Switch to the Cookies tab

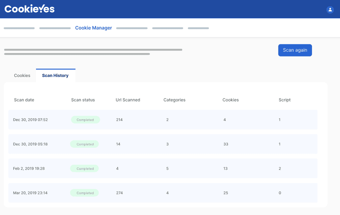tap(22, 75)
